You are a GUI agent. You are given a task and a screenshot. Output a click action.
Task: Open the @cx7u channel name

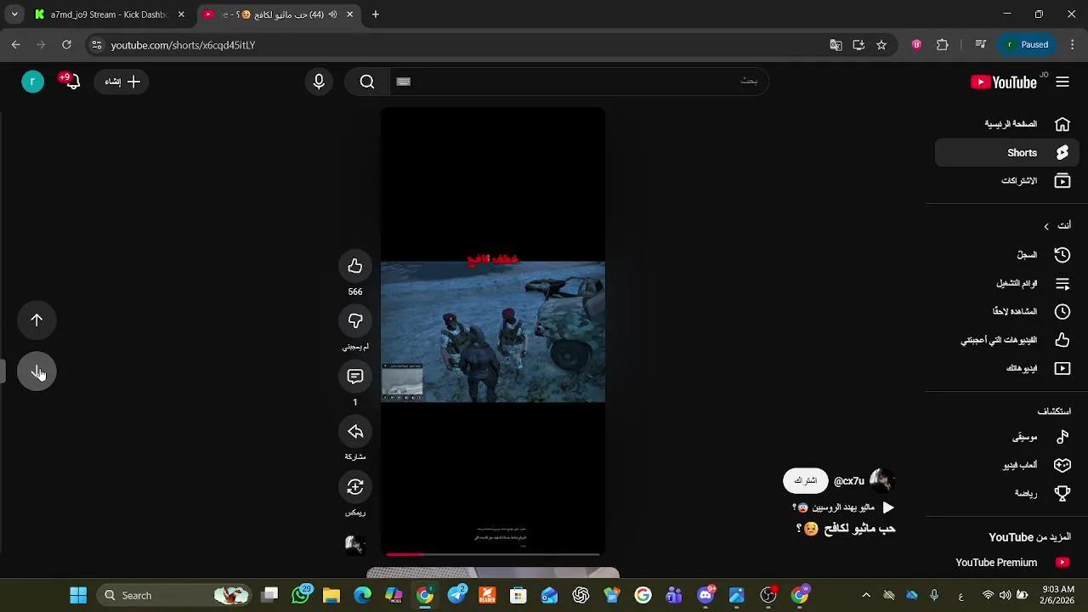(x=849, y=481)
